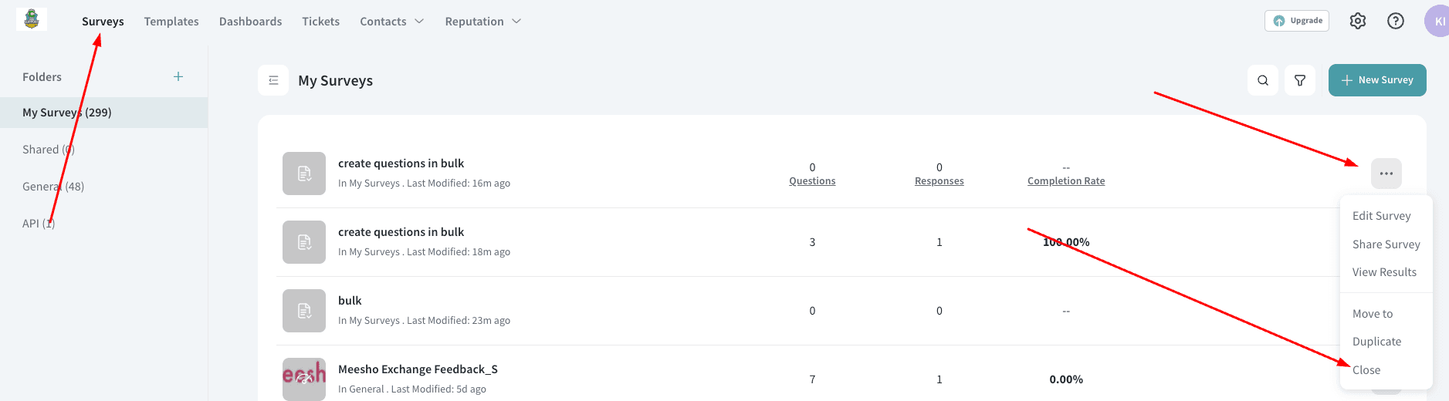Switch to the Templates tab
1449x401 pixels.
pyautogui.click(x=171, y=22)
